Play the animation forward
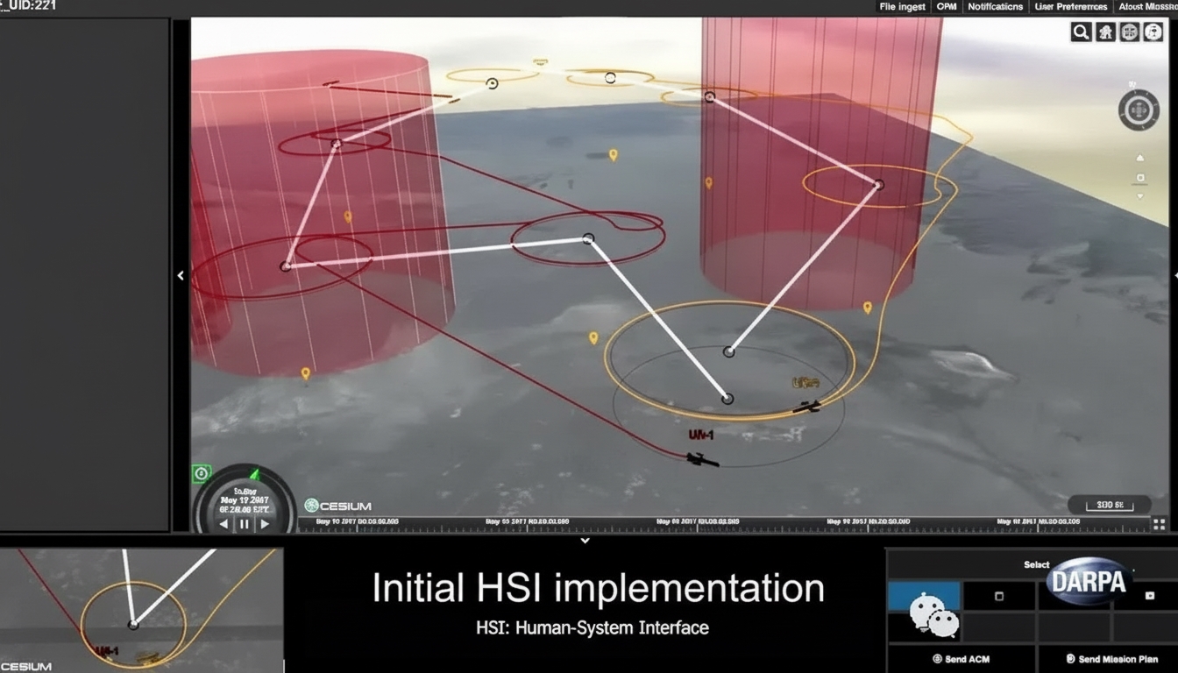This screenshot has height=673, width=1178. click(x=265, y=524)
